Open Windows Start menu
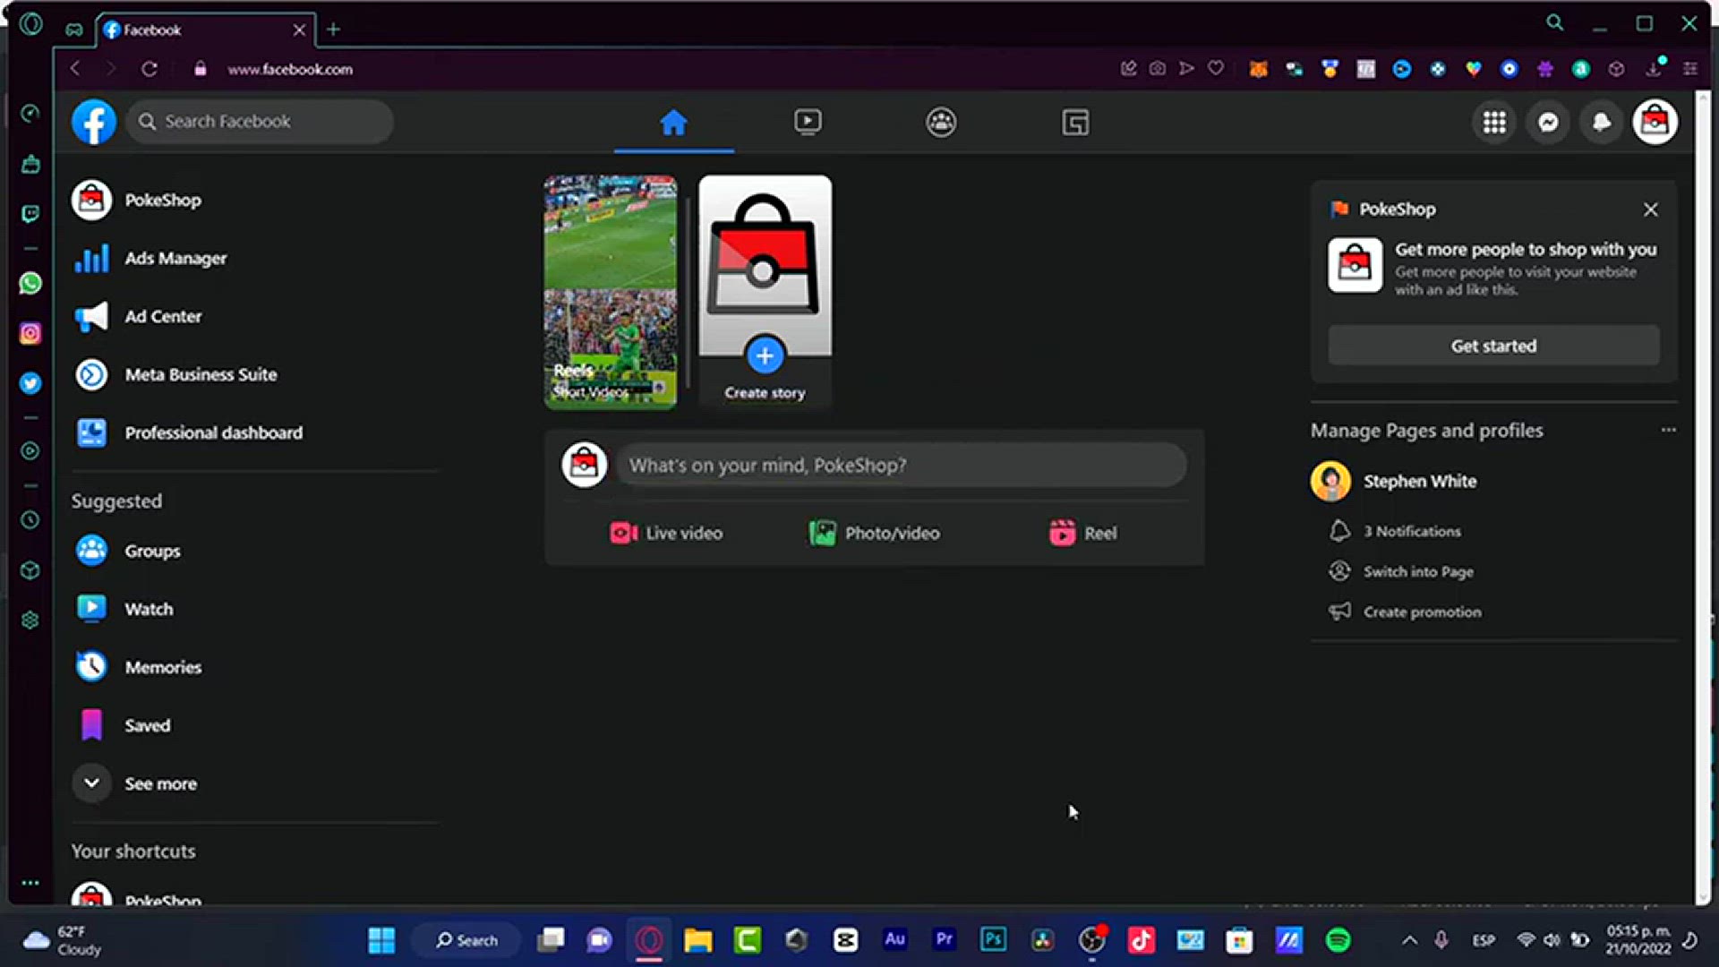This screenshot has width=1719, height=967. tap(381, 940)
